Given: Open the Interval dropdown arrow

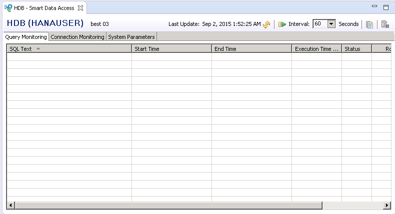Looking at the screenshot, I should click(x=330, y=24).
